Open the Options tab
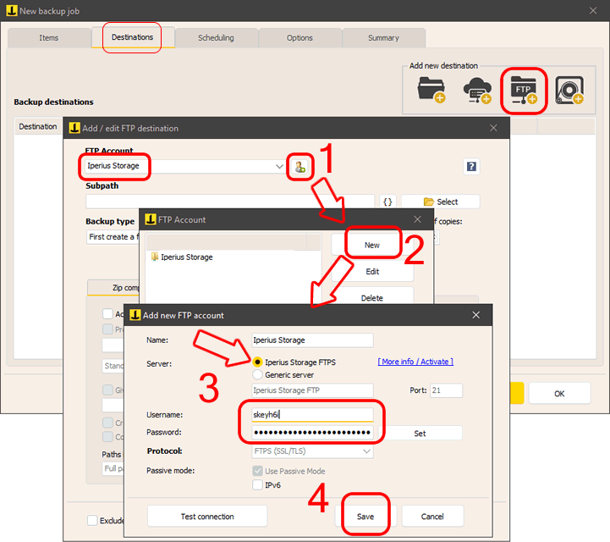The image size is (610, 542). click(x=300, y=38)
